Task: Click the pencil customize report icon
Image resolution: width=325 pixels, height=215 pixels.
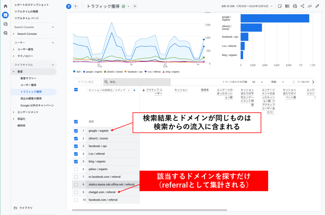Action: click(317, 6)
